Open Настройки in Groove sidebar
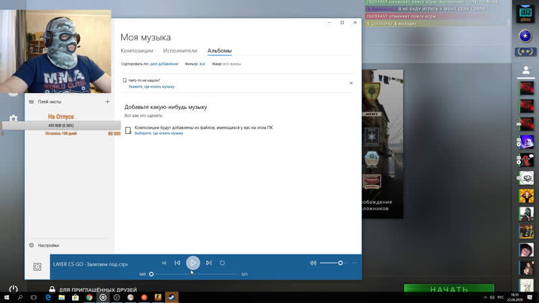This screenshot has height=303, width=539. [48, 245]
